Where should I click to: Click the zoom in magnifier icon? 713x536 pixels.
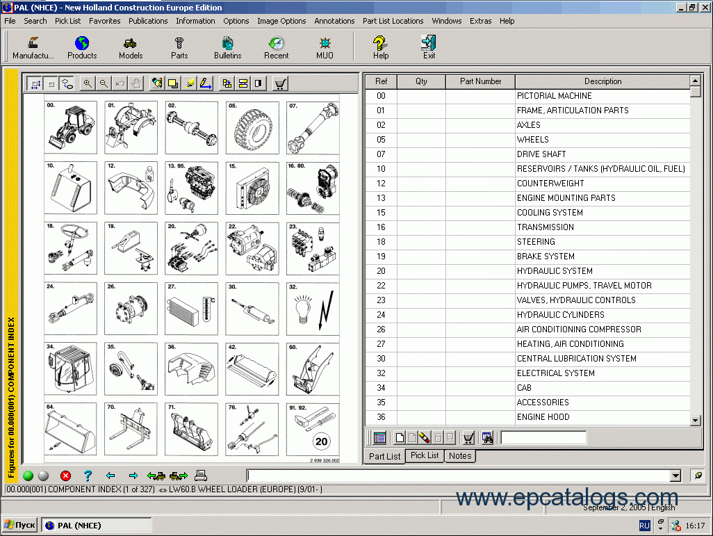(x=88, y=83)
